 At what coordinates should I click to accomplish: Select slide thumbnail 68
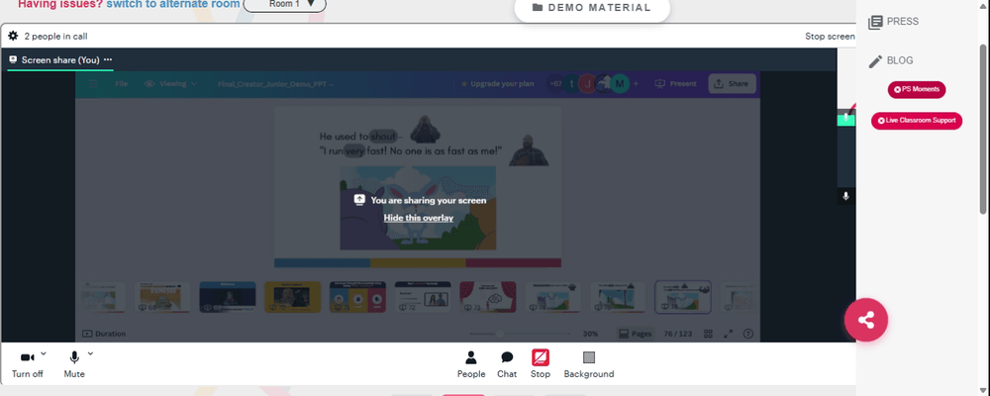[163, 297]
